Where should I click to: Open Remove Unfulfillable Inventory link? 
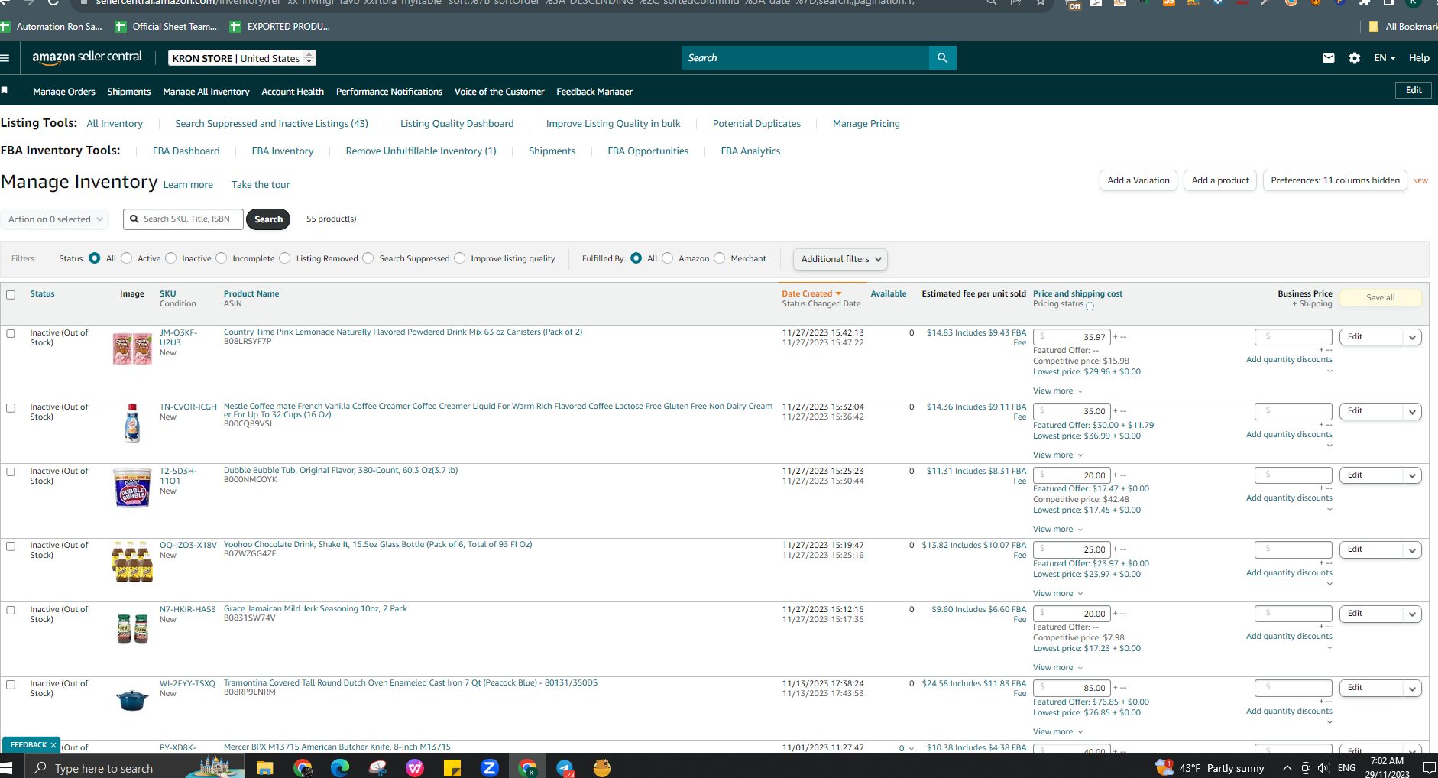pyautogui.click(x=421, y=151)
